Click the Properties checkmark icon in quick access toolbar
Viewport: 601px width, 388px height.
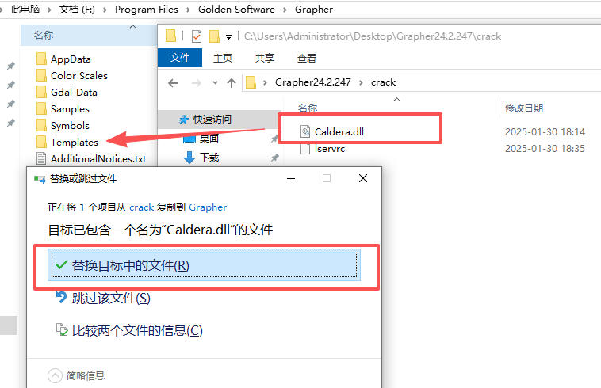(x=197, y=36)
